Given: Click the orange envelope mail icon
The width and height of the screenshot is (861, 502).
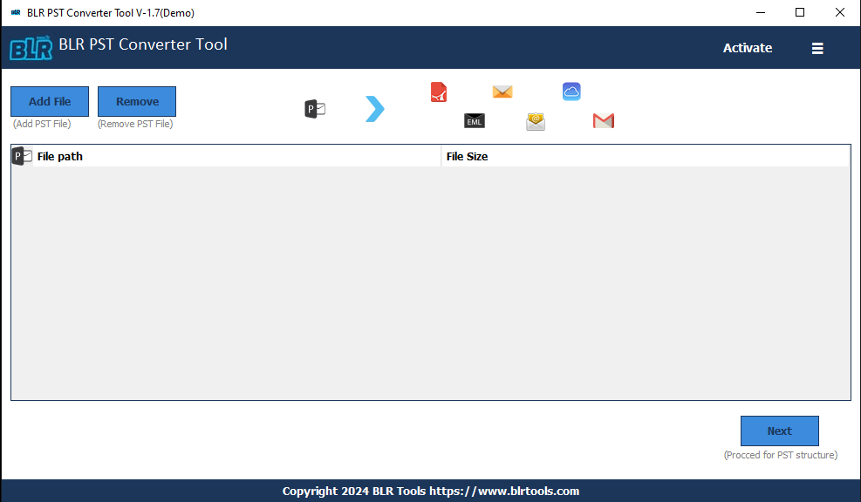Looking at the screenshot, I should pos(502,91).
